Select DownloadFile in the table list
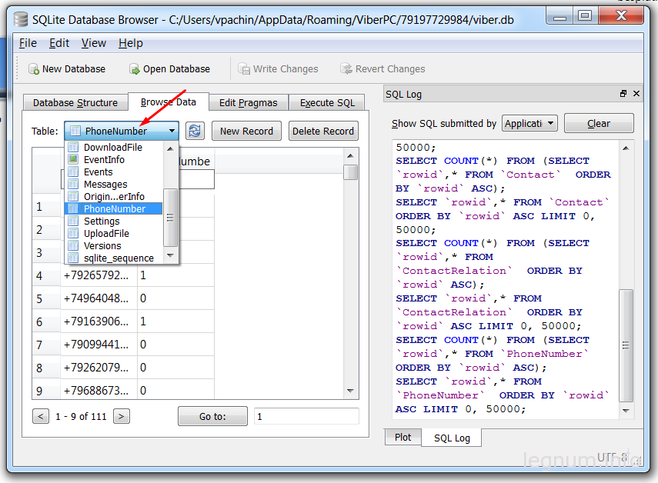Screen dimensions: 658x483 [113, 148]
